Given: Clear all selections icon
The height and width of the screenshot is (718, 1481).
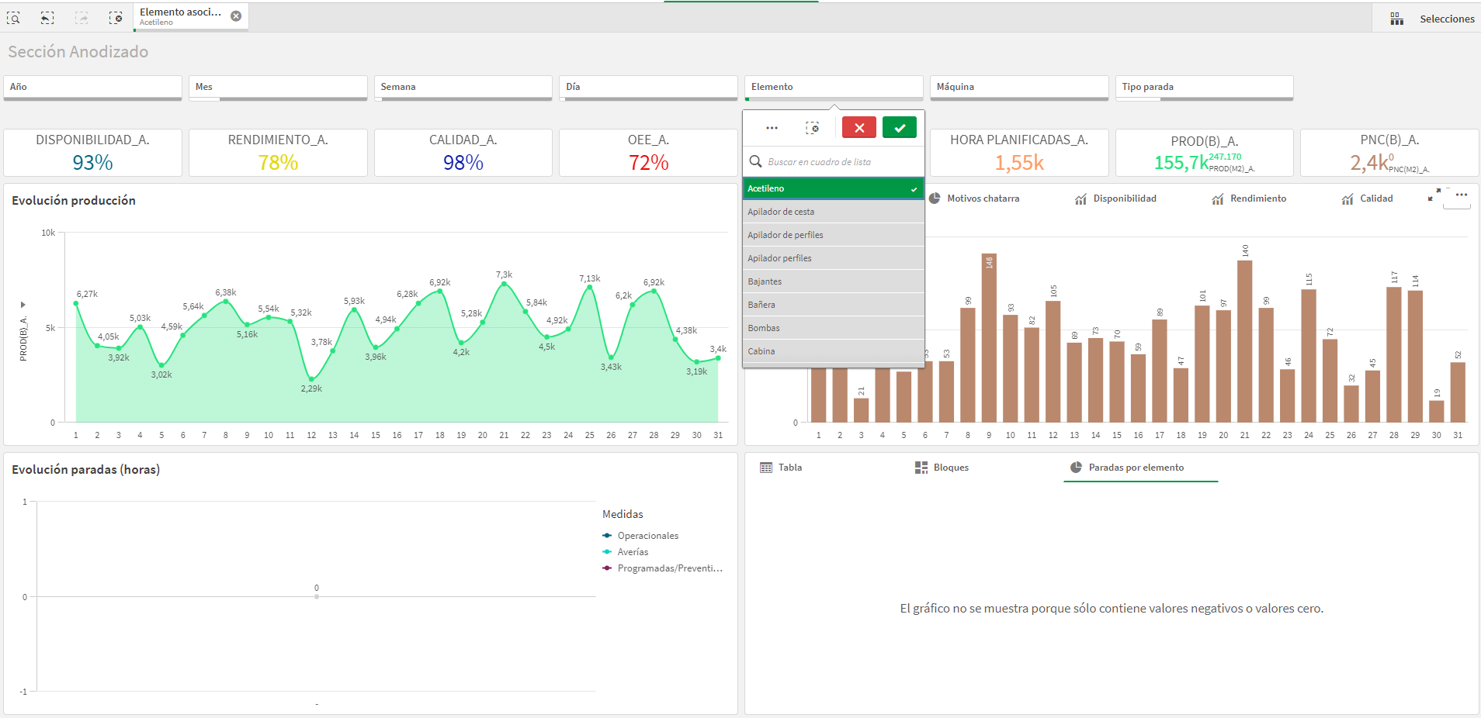Looking at the screenshot, I should click(116, 18).
